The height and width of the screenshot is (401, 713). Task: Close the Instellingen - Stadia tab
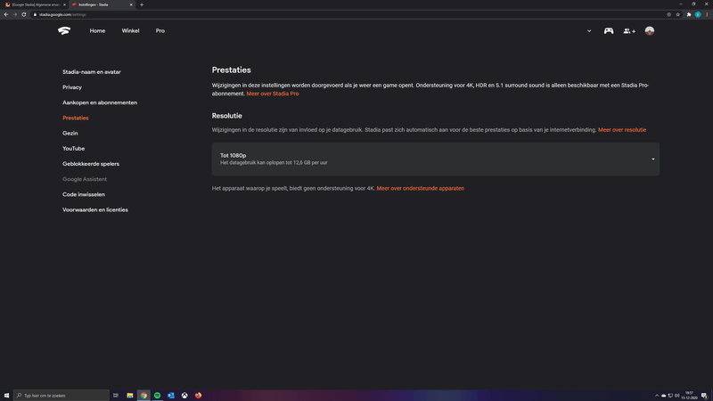pos(131,4)
